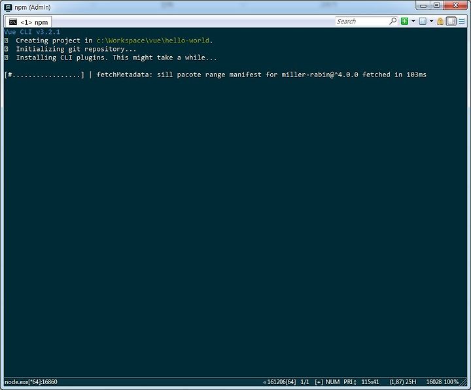Click the '1/1' console count status
Image resolution: width=471 pixels, height=390 pixels.
coord(305,382)
